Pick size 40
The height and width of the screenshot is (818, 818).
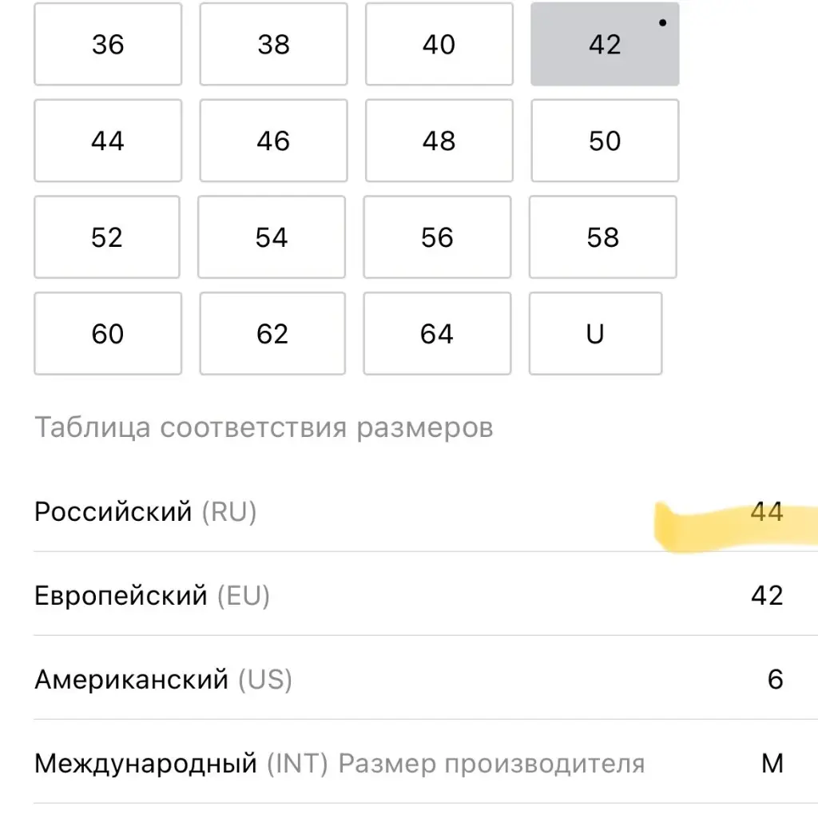[439, 44]
